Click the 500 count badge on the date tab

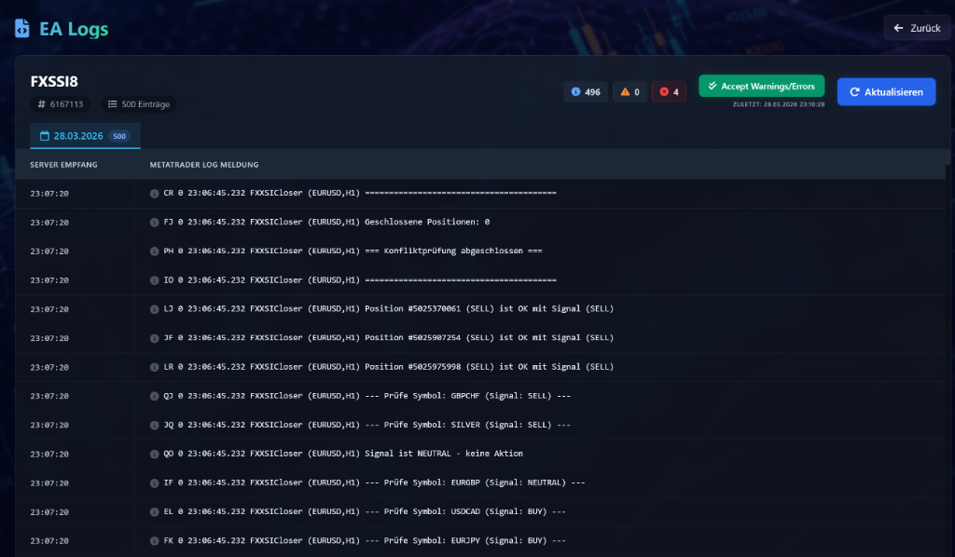pos(118,135)
